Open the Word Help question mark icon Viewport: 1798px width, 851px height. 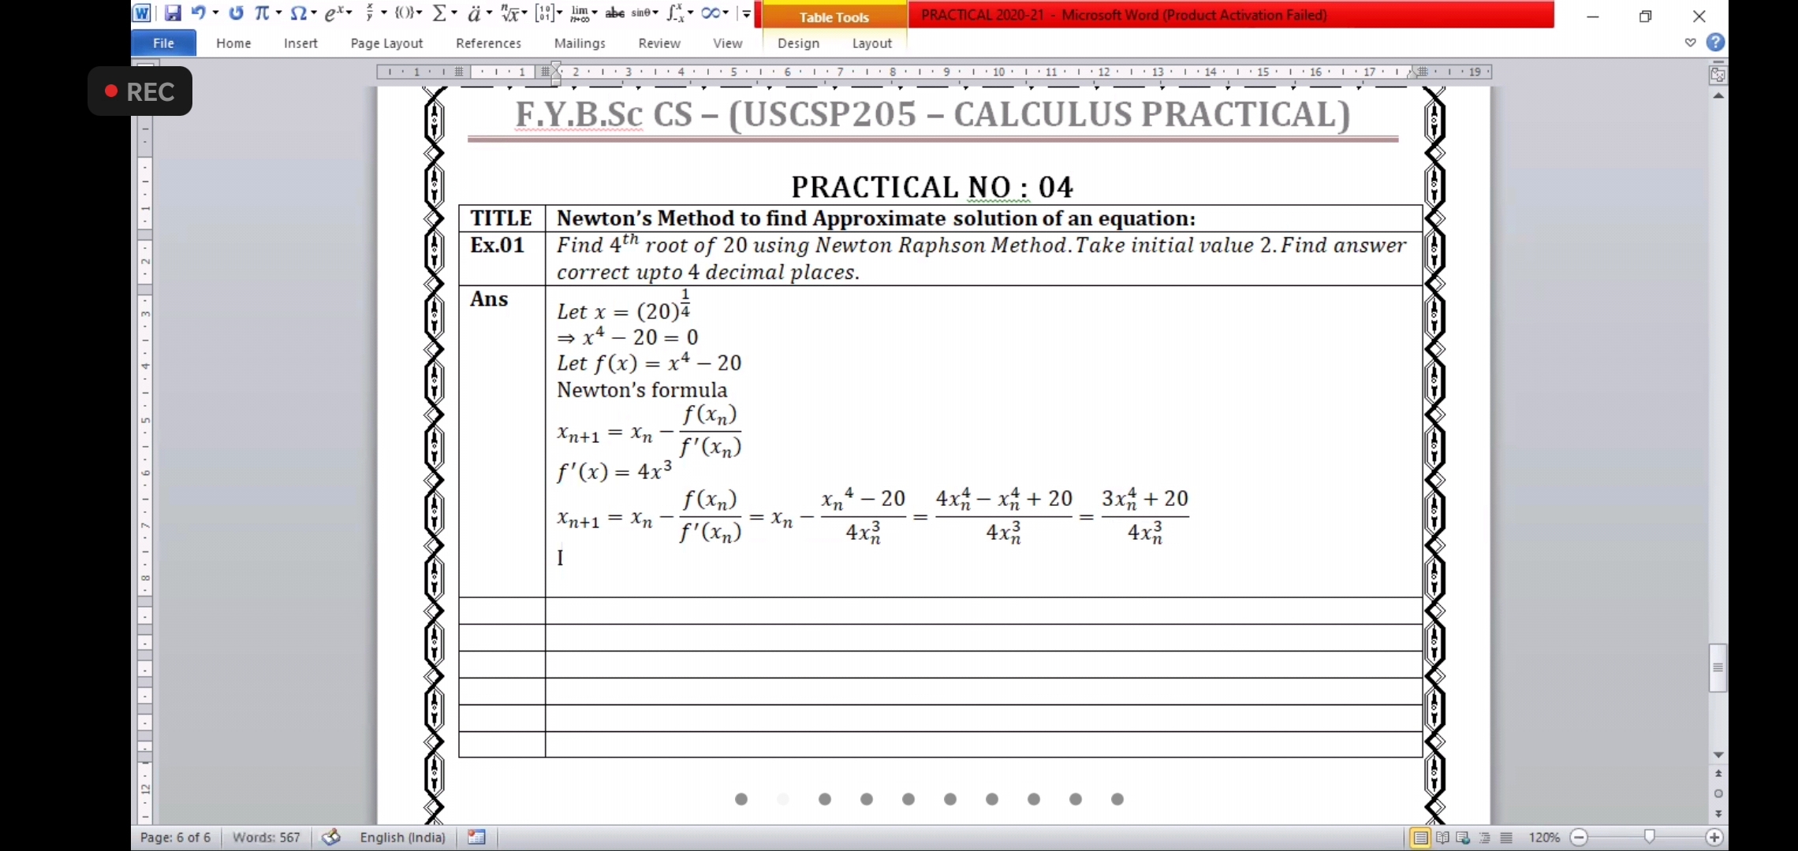pyautogui.click(x=1715, y=43)
